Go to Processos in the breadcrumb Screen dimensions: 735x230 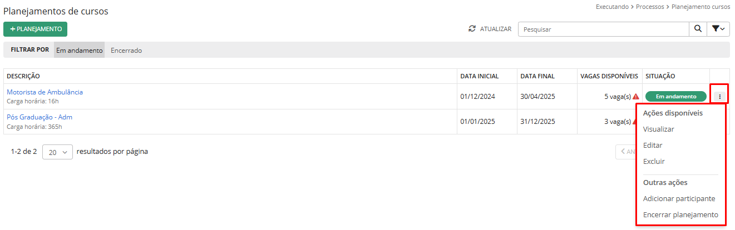(650, 7)
